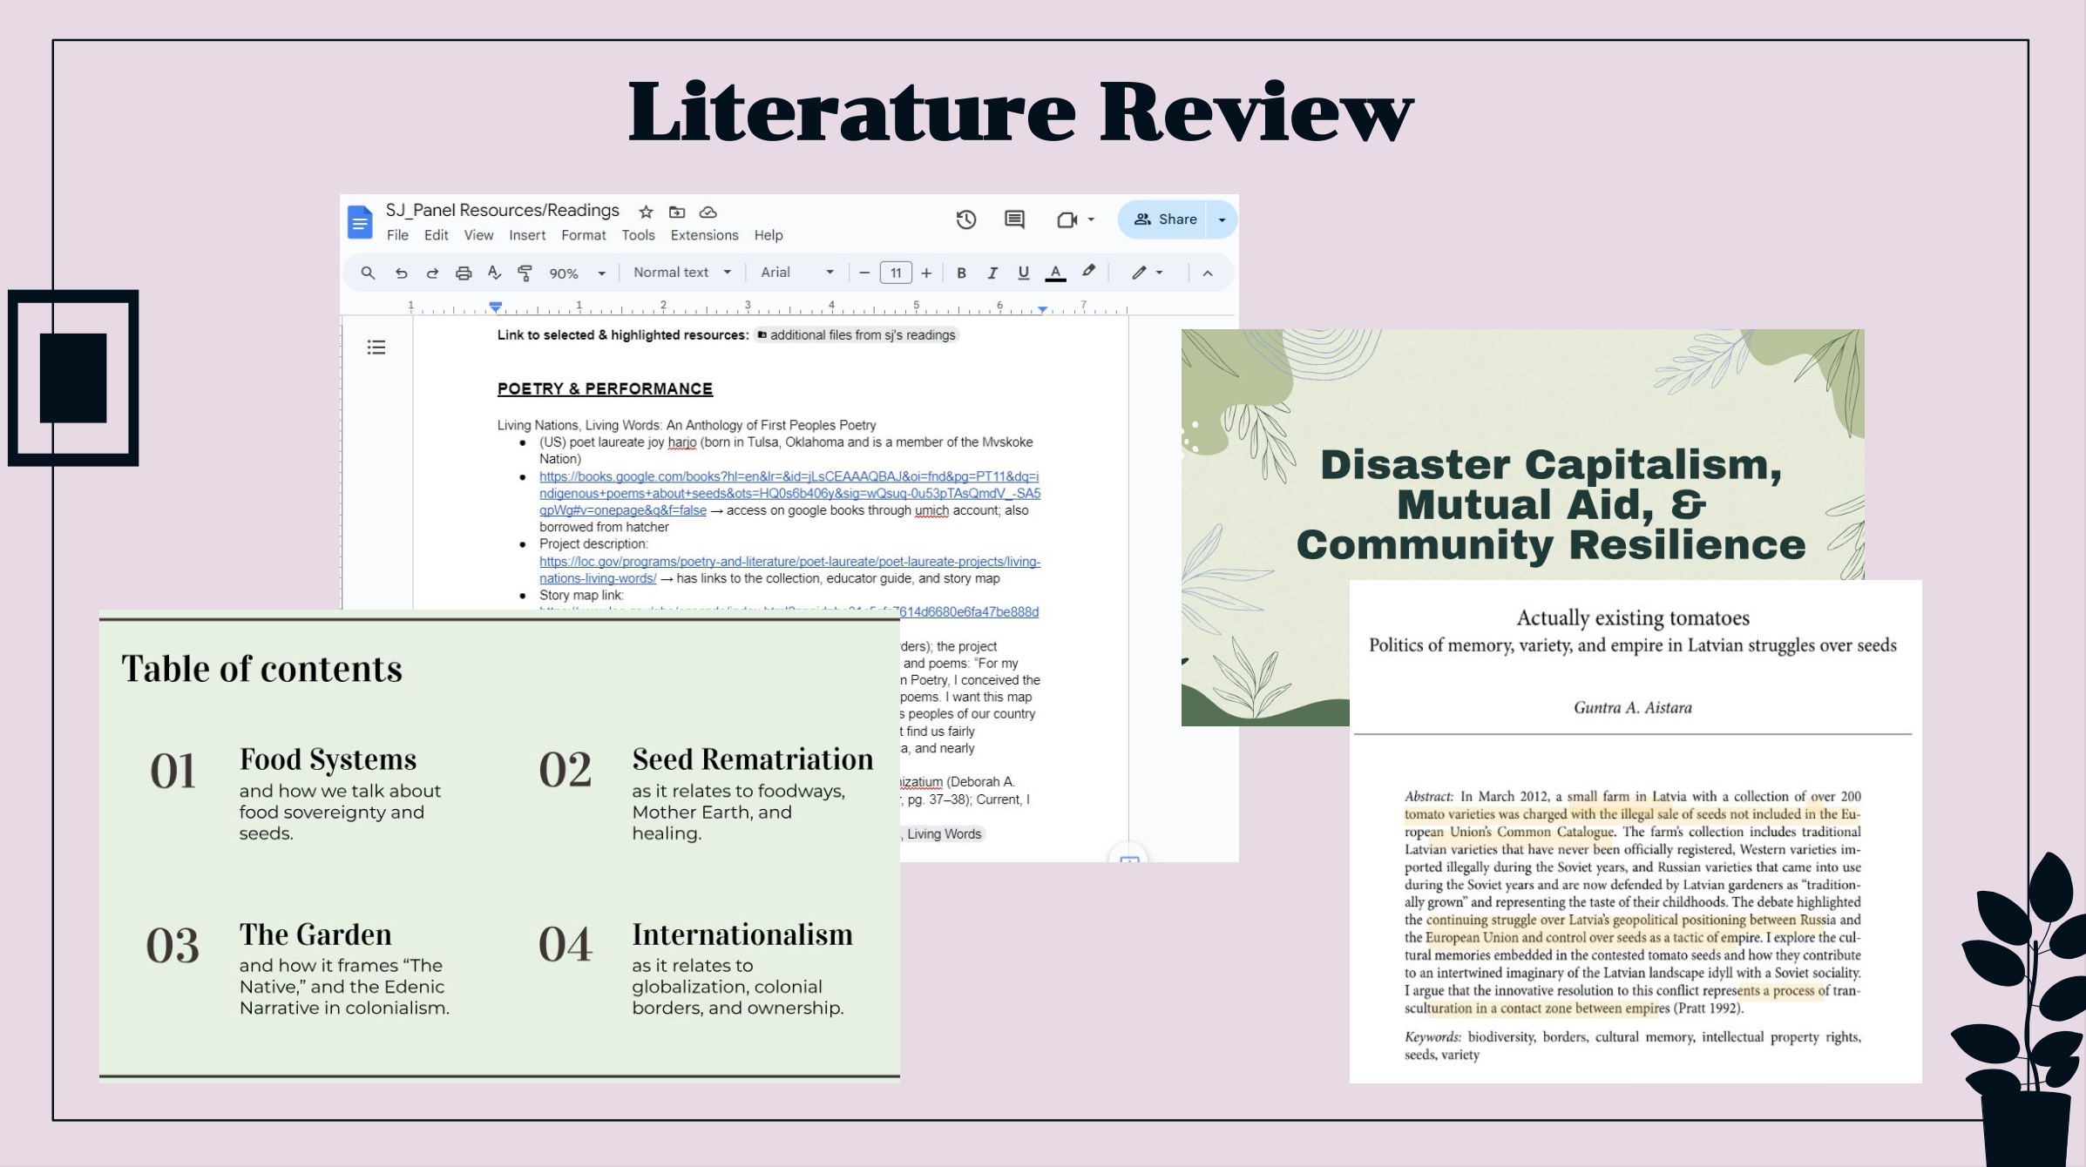Screen dimensions: 2086x1167
Task: Toggle italic formatting
Action: tap(992, 273)
